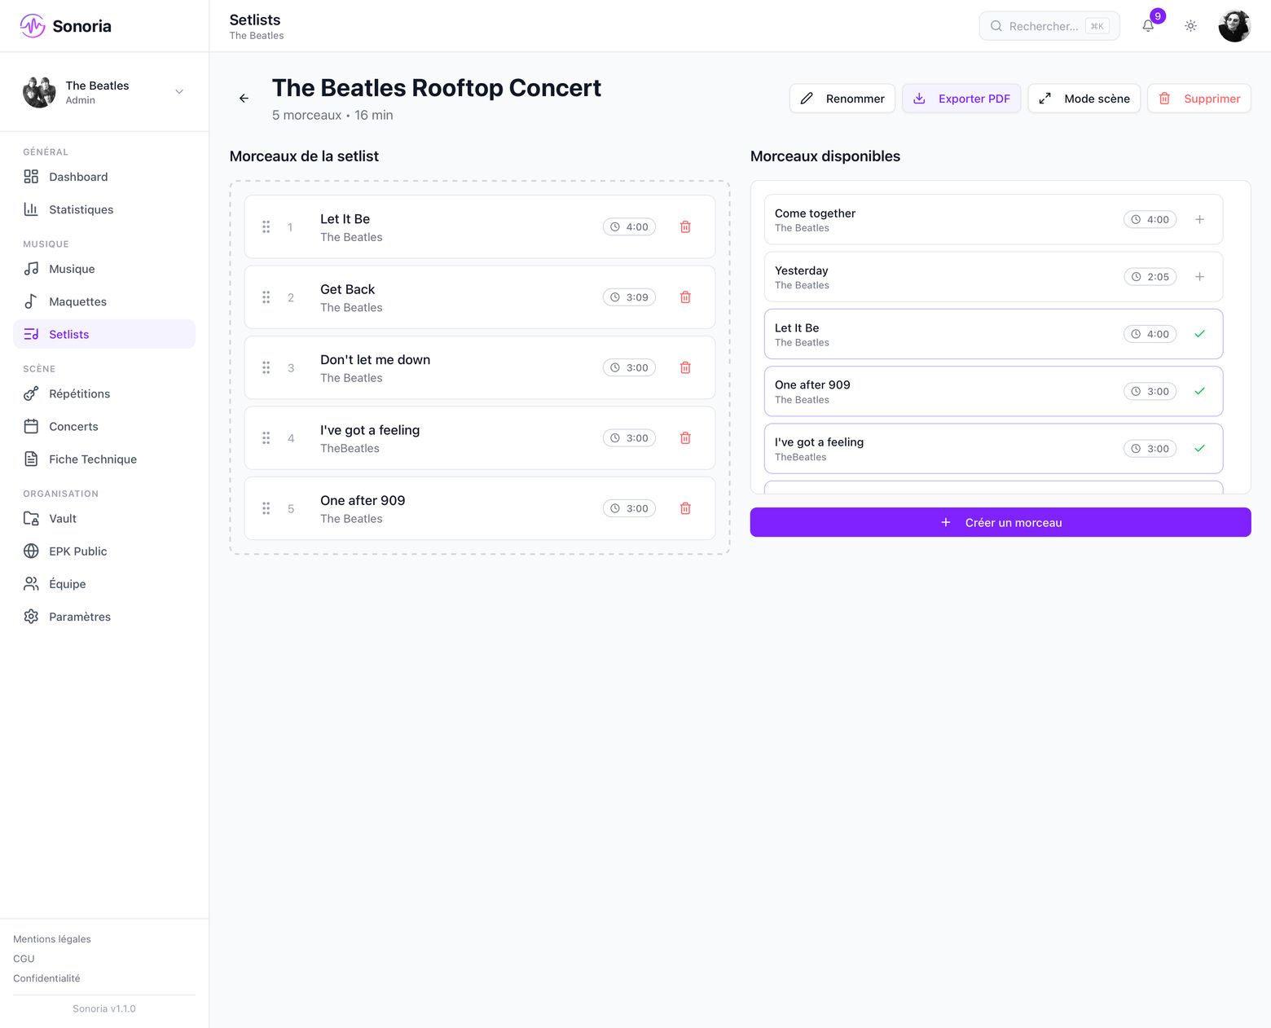
Task: Grab the drag handle of Let It Be
Action: (x=266, y=227)
